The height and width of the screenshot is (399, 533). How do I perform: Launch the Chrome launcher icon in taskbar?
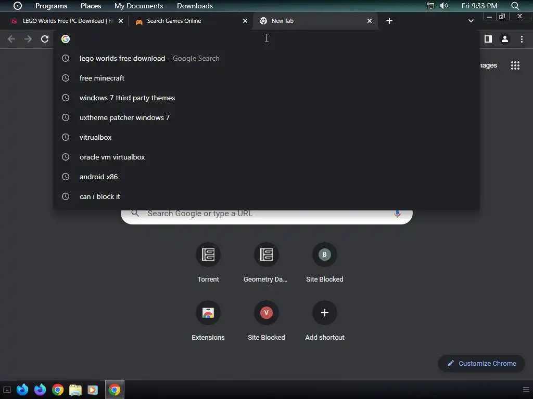click(58, 390)
